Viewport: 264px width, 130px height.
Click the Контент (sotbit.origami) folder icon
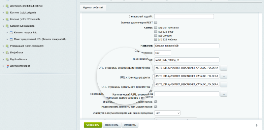tap(7, 13)
